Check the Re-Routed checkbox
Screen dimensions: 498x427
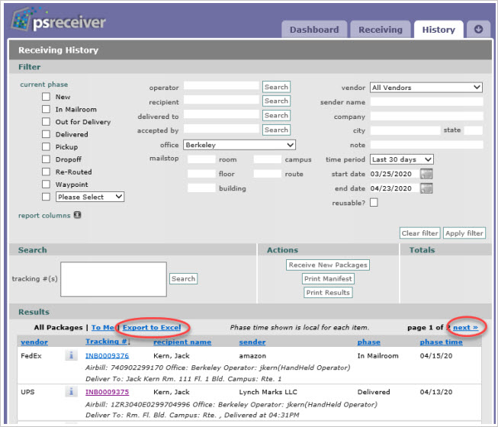tap(46, 172)
